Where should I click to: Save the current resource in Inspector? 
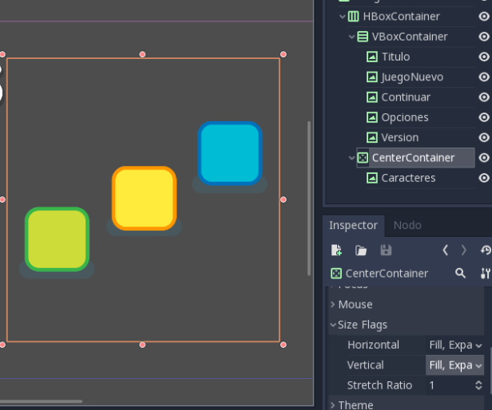tap(386, 250)
